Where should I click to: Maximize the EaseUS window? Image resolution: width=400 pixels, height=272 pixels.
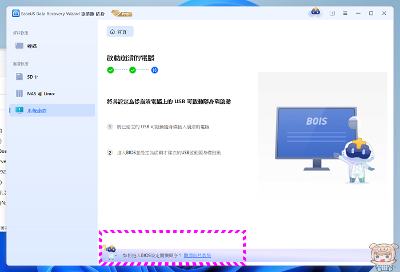coord(371,13)
